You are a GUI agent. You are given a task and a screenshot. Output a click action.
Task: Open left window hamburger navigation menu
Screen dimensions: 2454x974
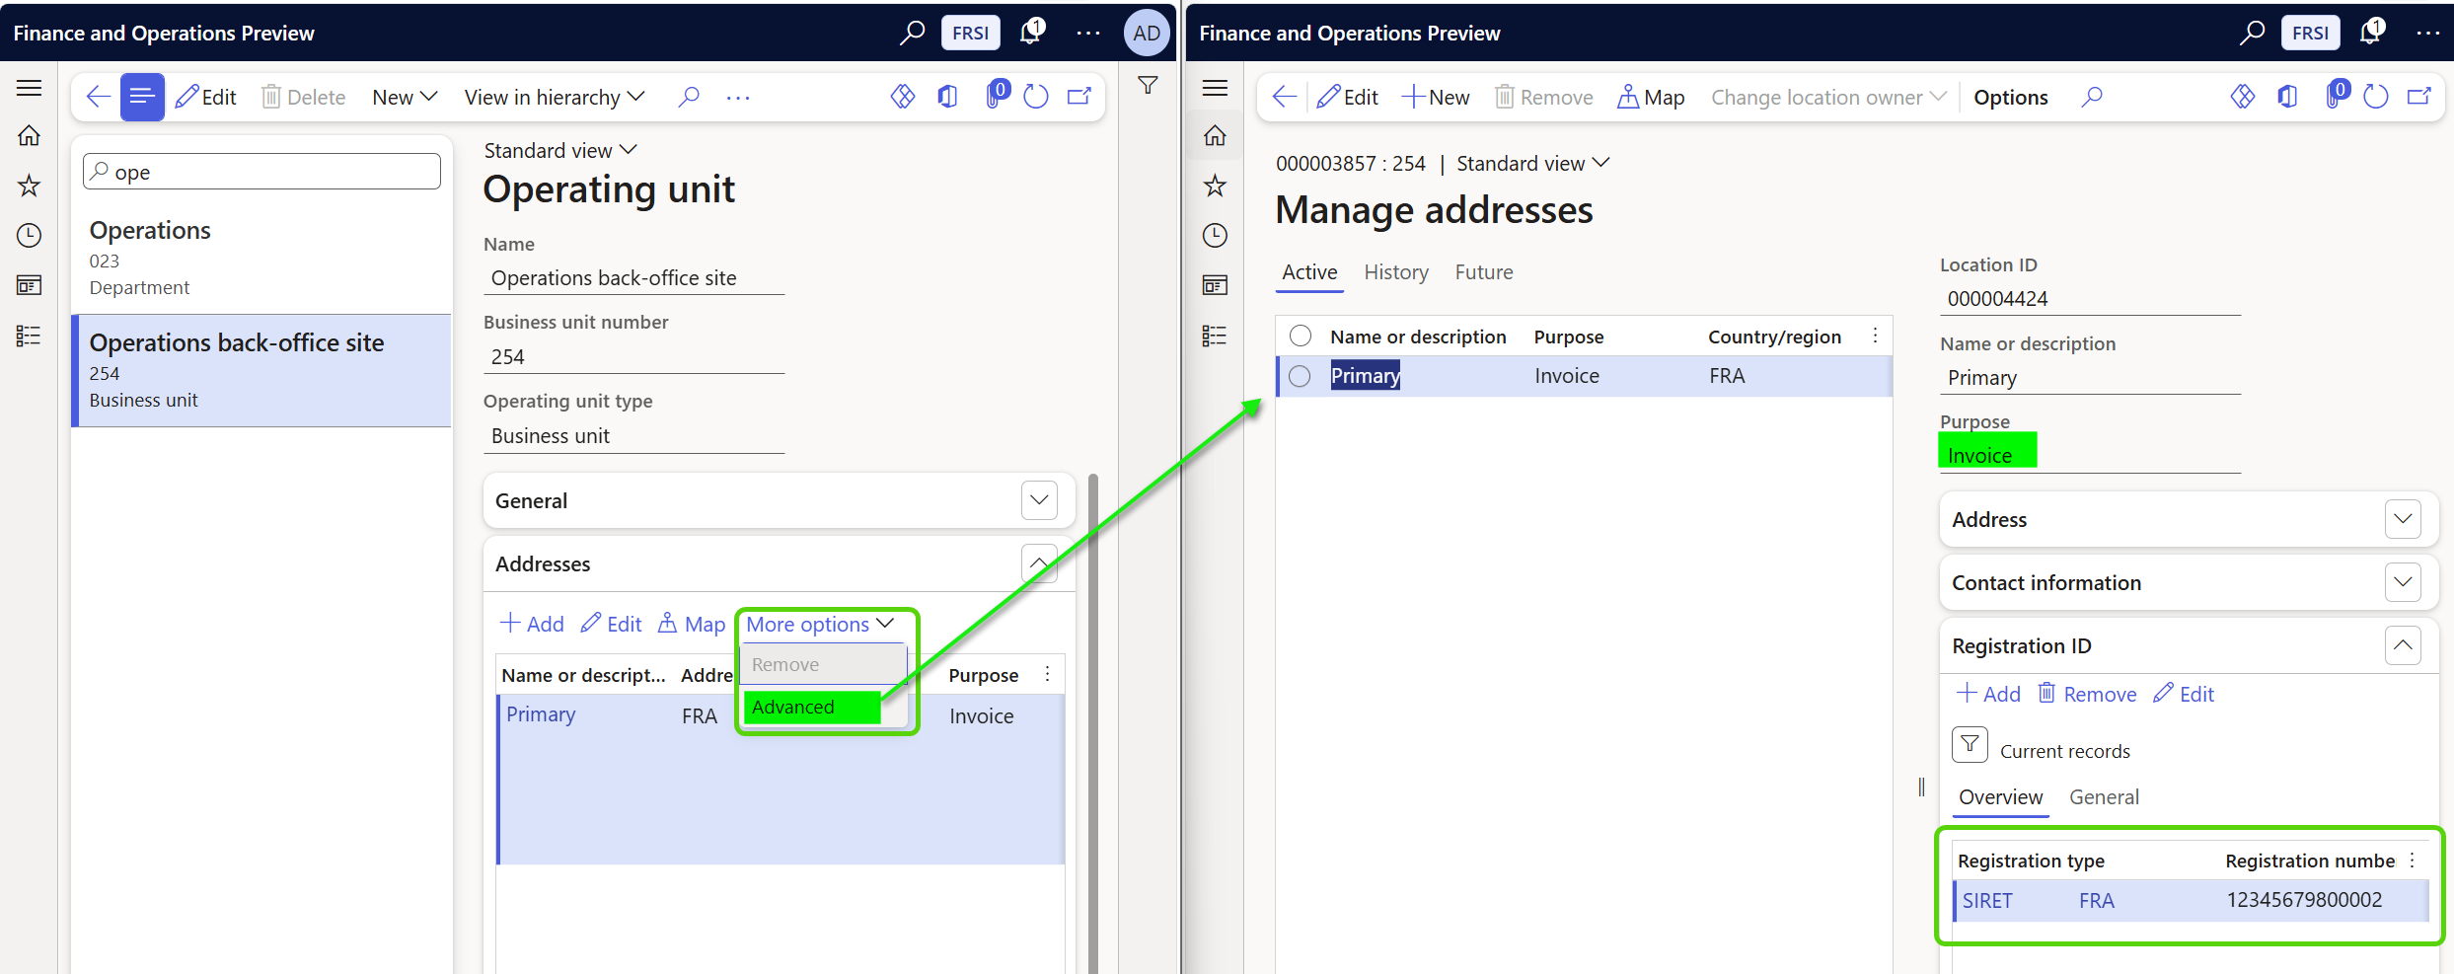(x=29, y=88)
